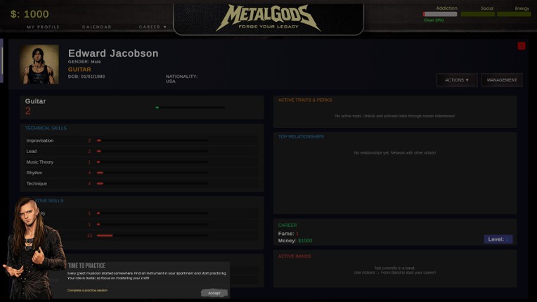This screenshot has width=537, height=302.
Task: Click the Technique skill bar
Action: coord(152,183)
